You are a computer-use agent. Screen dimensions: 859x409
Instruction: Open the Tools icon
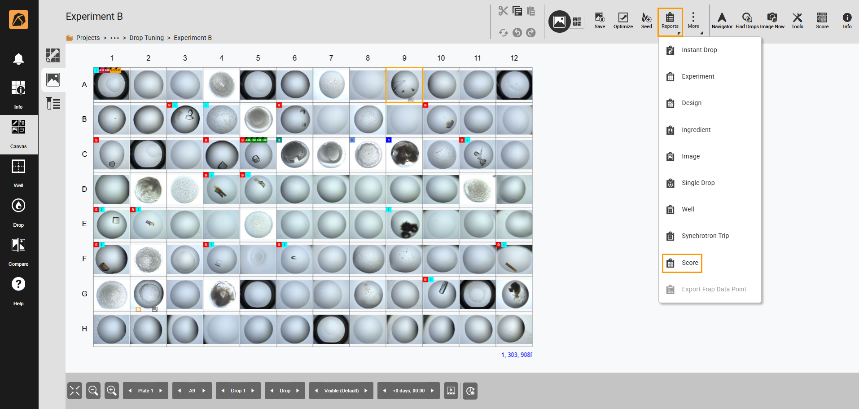coord(797,21)
